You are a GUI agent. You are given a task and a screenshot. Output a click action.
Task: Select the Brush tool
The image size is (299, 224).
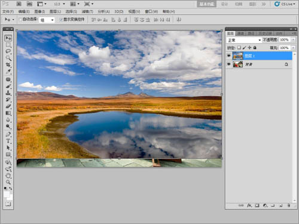pyautogui.click(x=8, y=86)
